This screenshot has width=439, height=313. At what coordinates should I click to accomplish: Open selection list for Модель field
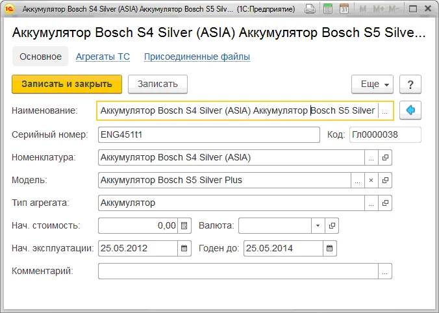pyautogui.click(x=358, y=180)
